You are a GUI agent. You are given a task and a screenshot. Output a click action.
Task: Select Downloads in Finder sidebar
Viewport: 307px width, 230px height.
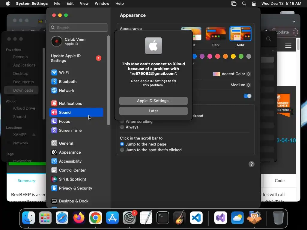click(21, 90)
